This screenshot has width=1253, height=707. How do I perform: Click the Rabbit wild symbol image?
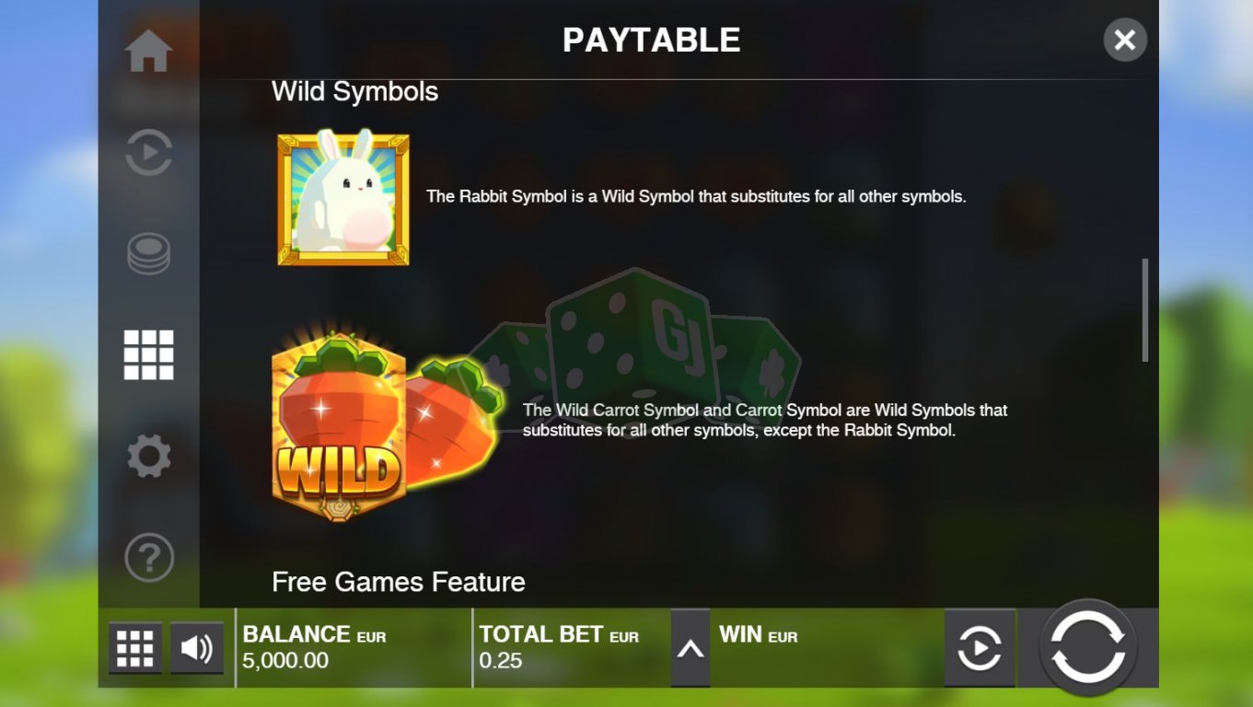point(343,198)
